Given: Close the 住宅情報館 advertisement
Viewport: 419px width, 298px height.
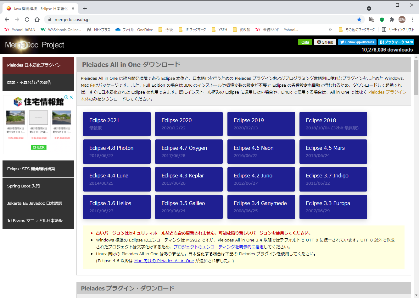Looking at the screenshot, I should (x=71, y=97).
